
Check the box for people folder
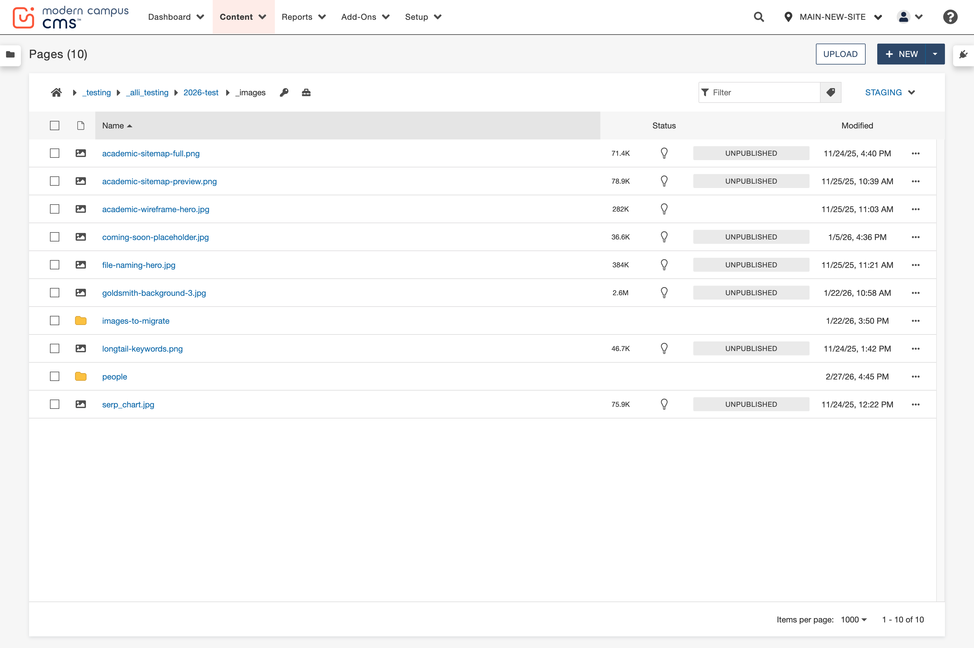click(x=55, y=377)
